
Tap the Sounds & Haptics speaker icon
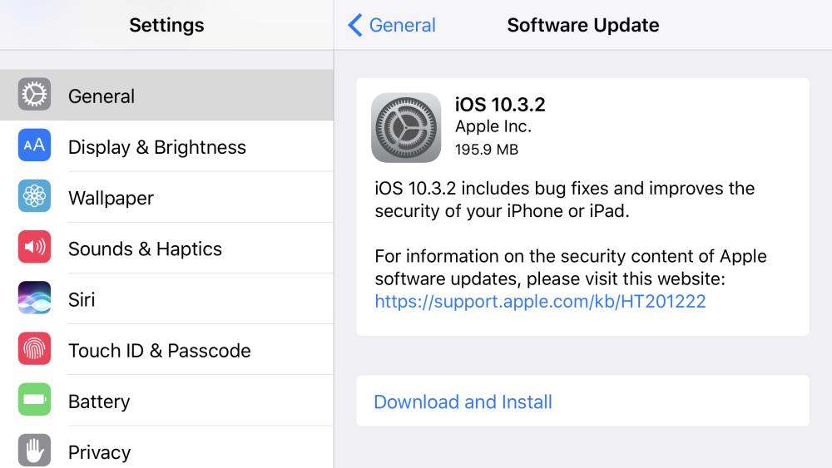[34, 248]
